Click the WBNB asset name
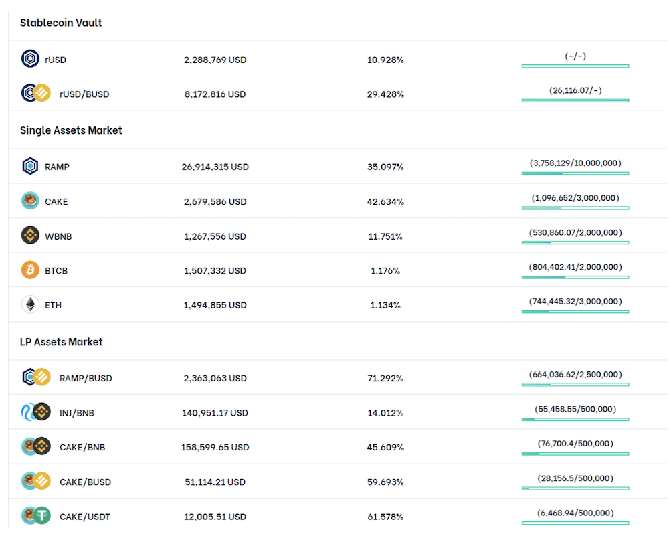The width and height of the screenshot is (669, 536). (x=58, y=236)
